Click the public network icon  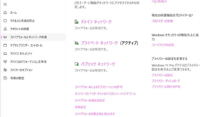pos(77,64)
